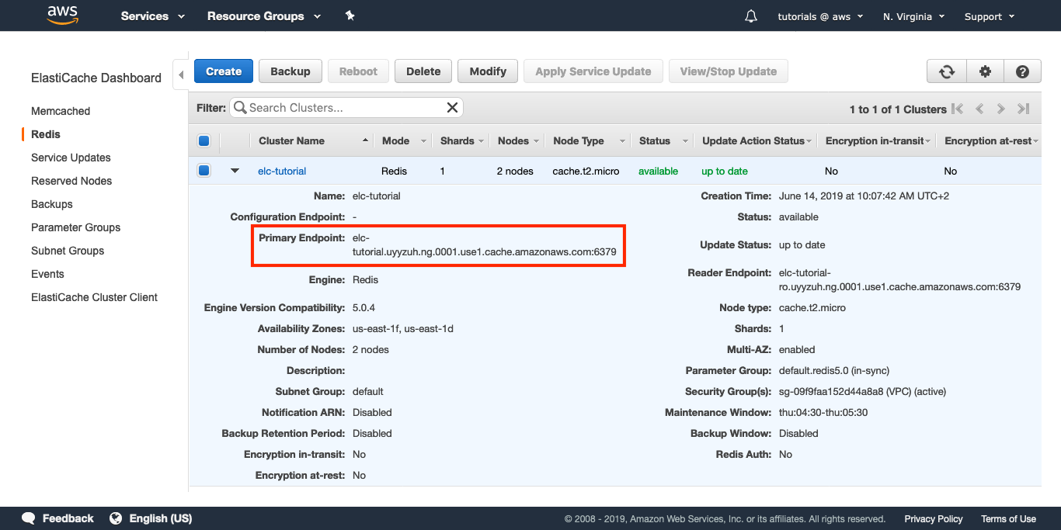Toggle the select-all clusters checkbox

204,141
